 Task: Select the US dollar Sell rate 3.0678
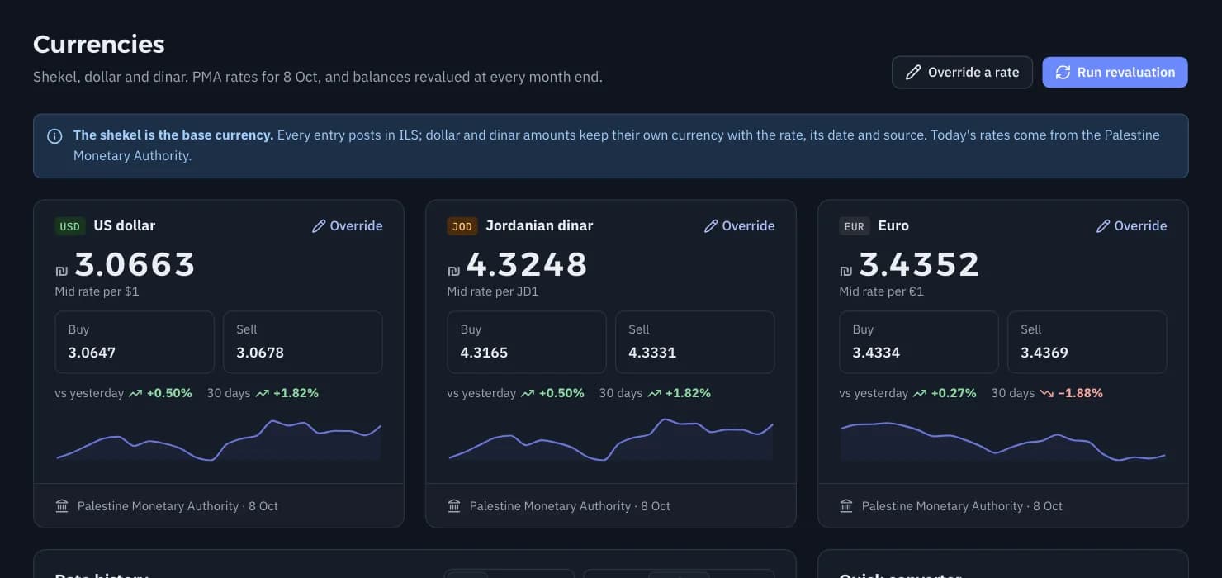[x=303, y=342]
